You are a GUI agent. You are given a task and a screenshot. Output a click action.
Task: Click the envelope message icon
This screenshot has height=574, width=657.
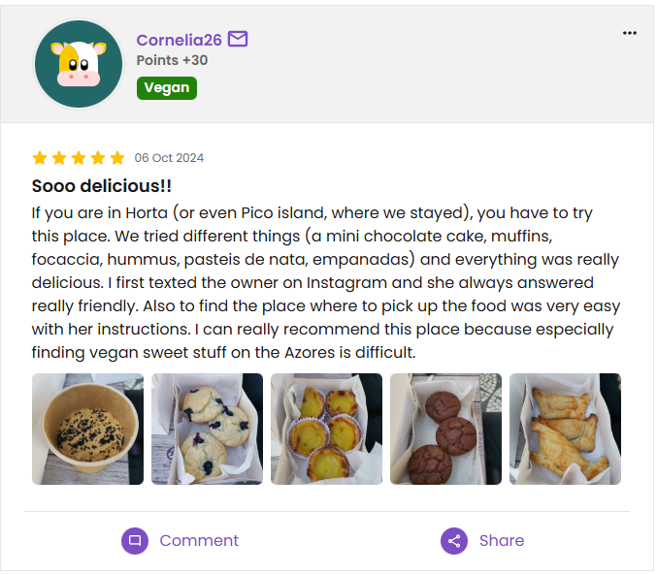pos(238,40)
